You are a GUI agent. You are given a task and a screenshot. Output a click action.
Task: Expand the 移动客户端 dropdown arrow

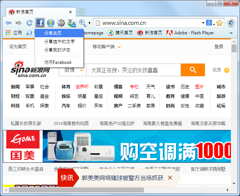point(119,47)
